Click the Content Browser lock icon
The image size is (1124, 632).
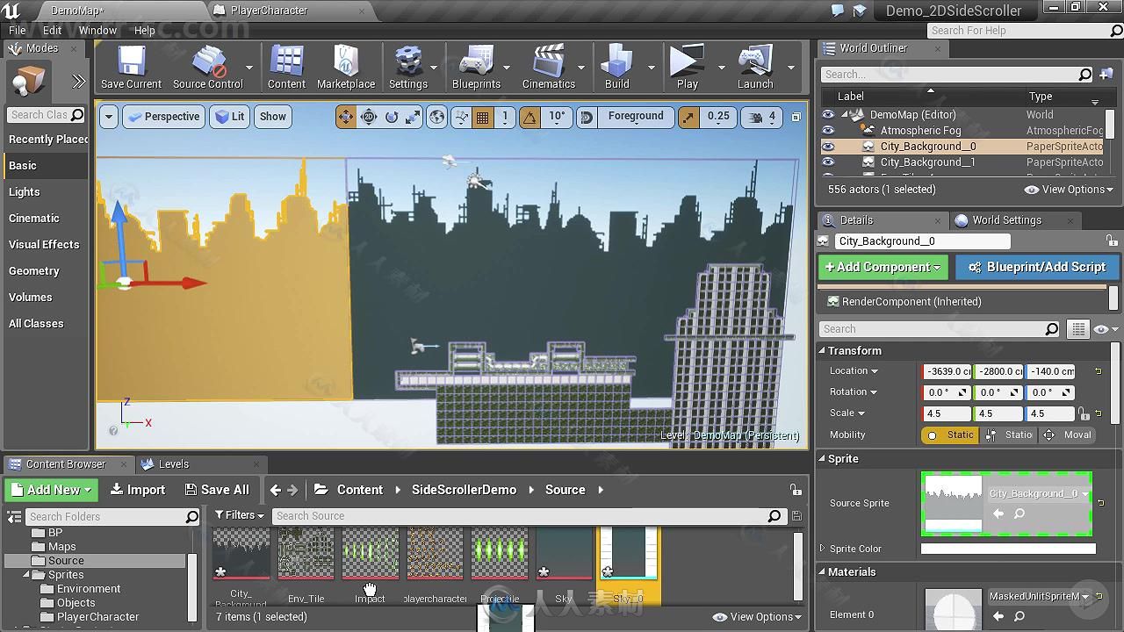click(796, 490)
